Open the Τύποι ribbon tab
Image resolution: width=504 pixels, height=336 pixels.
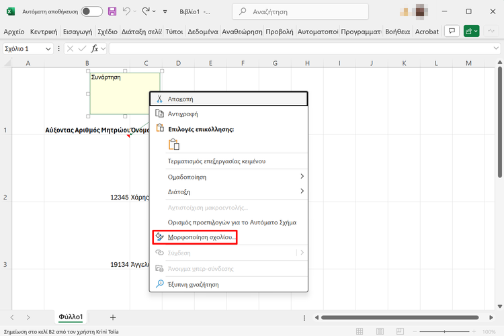pos(174,32)
